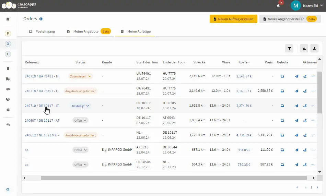Click the Kosten column header

click(244, 62)
